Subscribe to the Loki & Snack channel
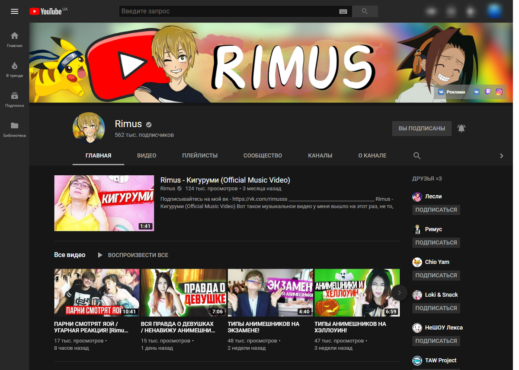The image size is (519, 370). pos(436,308)
